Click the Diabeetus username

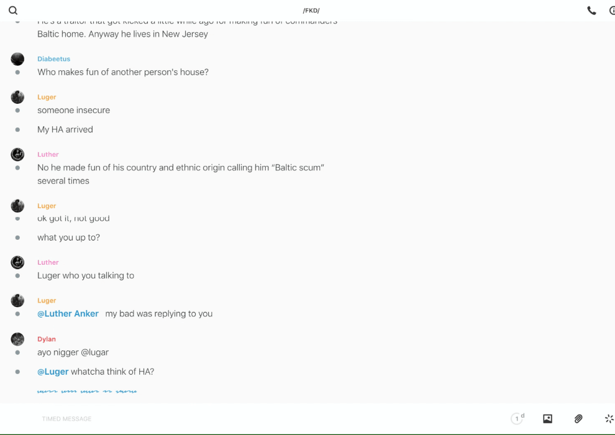pyautogui.click(x=53, y=59)
